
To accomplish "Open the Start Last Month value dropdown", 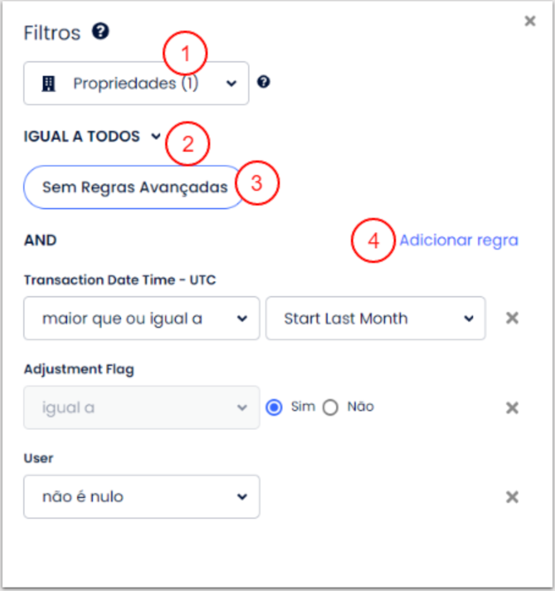I will click(x=375, y=319).
